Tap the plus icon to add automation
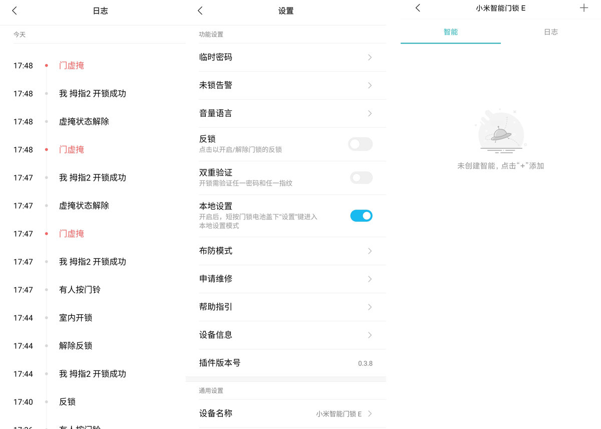Image resolution: width=601 pixels, height=429 pixels. click(583, 8)
